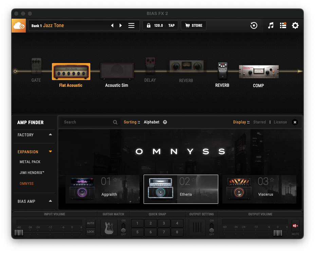This screenshot has width=315, height=253.
Task: Open the setlist icon with orange dot
Action: [x=283, y=25]
